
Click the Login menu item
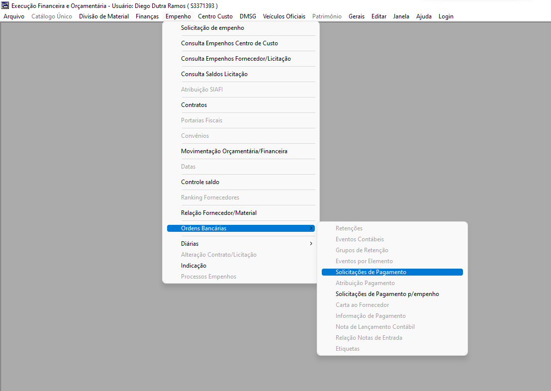(446, 16)
